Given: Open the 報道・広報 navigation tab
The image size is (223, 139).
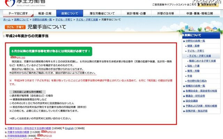Looking at the screenshot, I should (45, 14).
